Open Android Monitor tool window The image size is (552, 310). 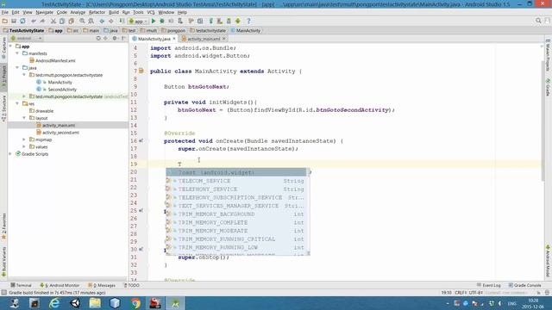click(x=60, y=285)
